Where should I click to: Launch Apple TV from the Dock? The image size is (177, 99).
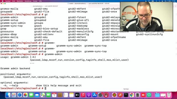coord(77,95)
